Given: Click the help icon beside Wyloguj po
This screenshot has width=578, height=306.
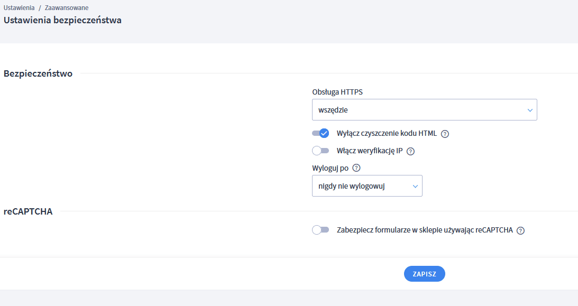Looking at the screenshot, I should (x=356, y=168).
